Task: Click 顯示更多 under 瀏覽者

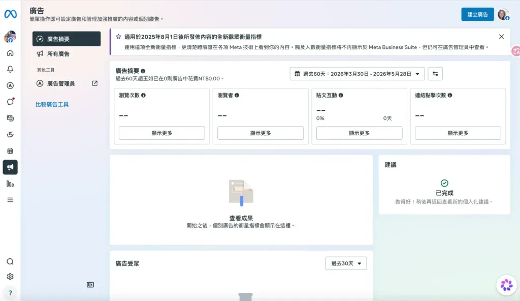Action: click(x=261, y=133)
